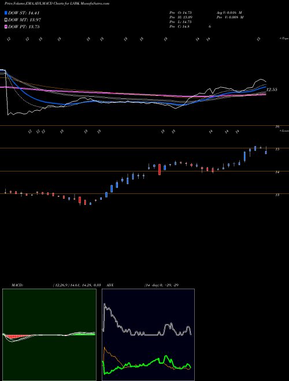Click the tall red candlestick crossing the 14 line
The width and height of the screenshot is (289, 381).
click(x=160, y=169)
